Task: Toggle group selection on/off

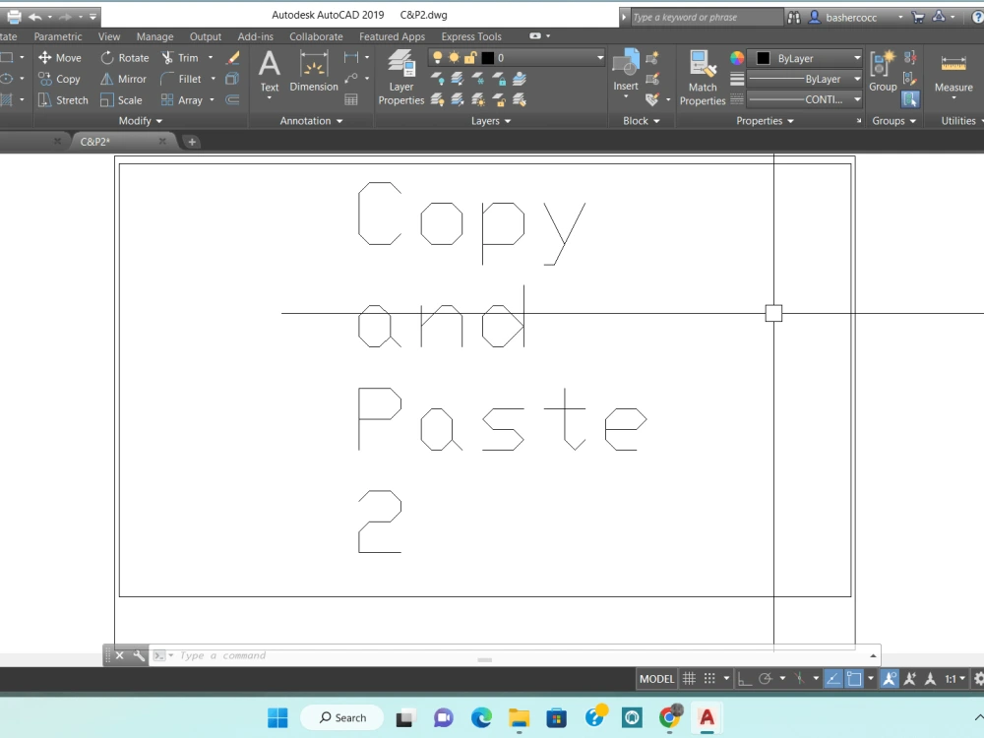Action: (910, 99)
